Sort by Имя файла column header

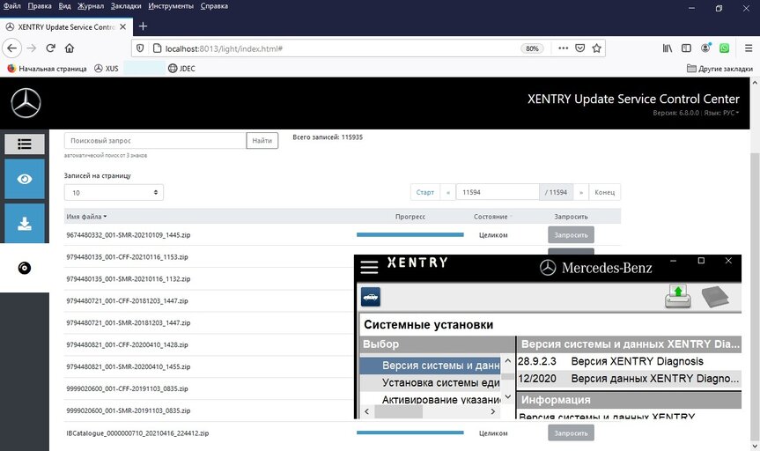pos(86,217)
